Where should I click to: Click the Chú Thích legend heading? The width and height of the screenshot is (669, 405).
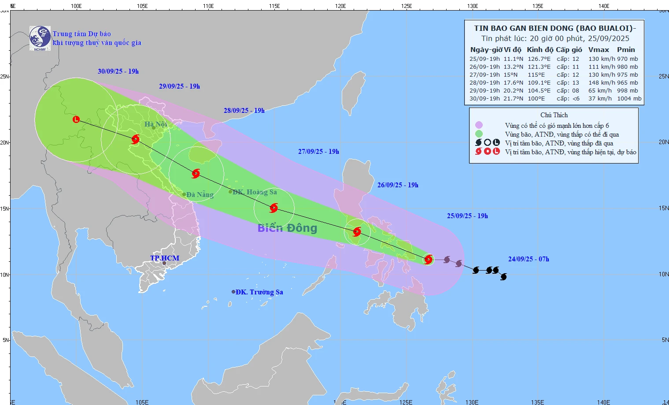(554, 115)
